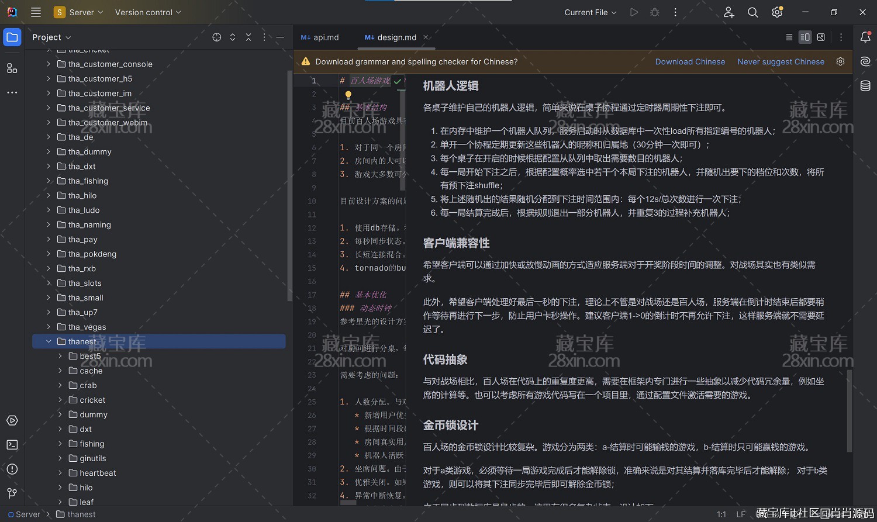Open Version control dropdown

point(148,12)
